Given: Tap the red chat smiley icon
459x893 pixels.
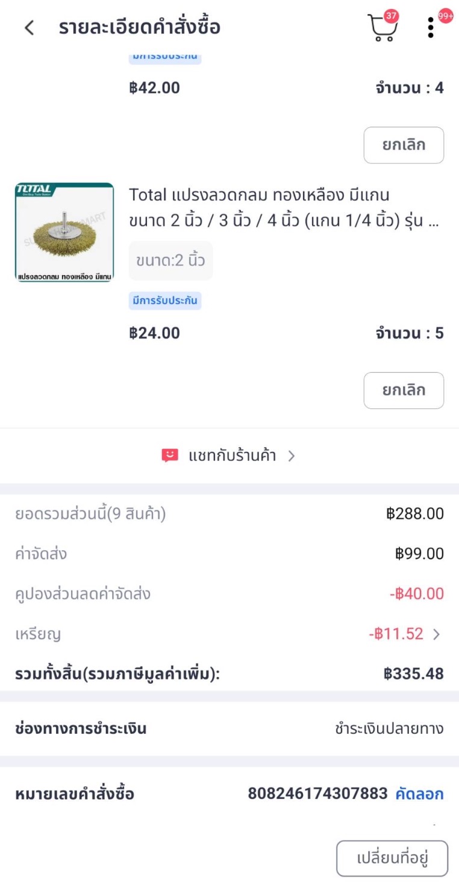Looking at the screenshot, I should [170, 456].
